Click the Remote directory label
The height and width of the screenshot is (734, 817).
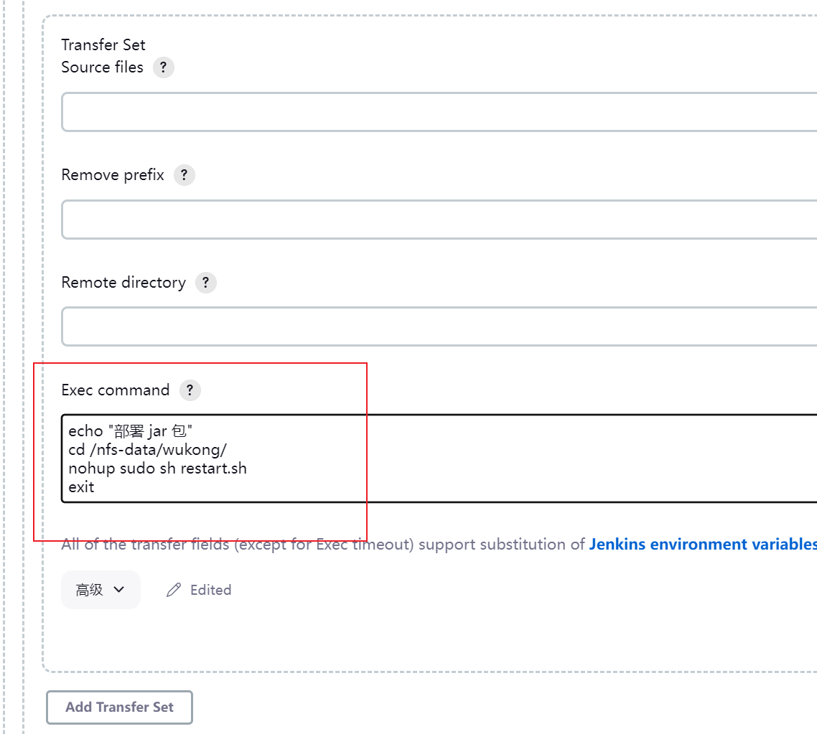pyautogui.click(x=123, y=283)
